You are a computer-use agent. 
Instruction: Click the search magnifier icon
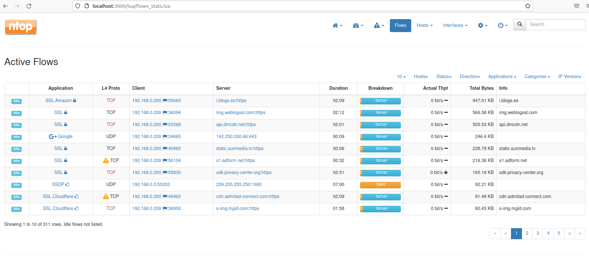point(520,25)
